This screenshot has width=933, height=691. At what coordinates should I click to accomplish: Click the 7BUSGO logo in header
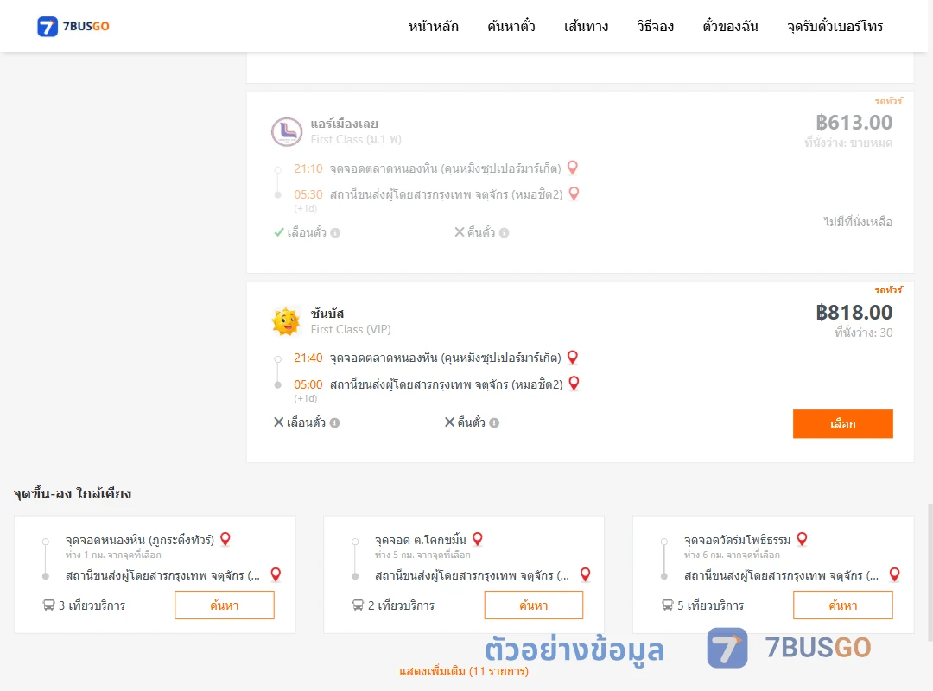pyautogui.click(x=73, y=26)
